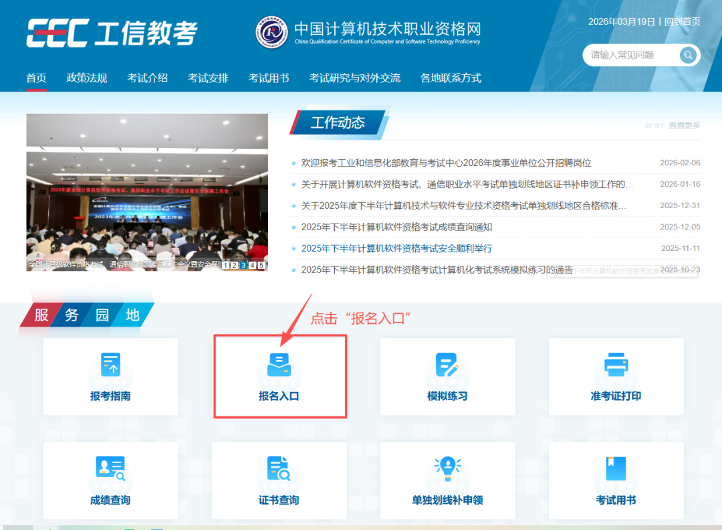Screen dimensions: 722x530
Task: Click the 查看更多 link
Action: (x=684, y=125)
